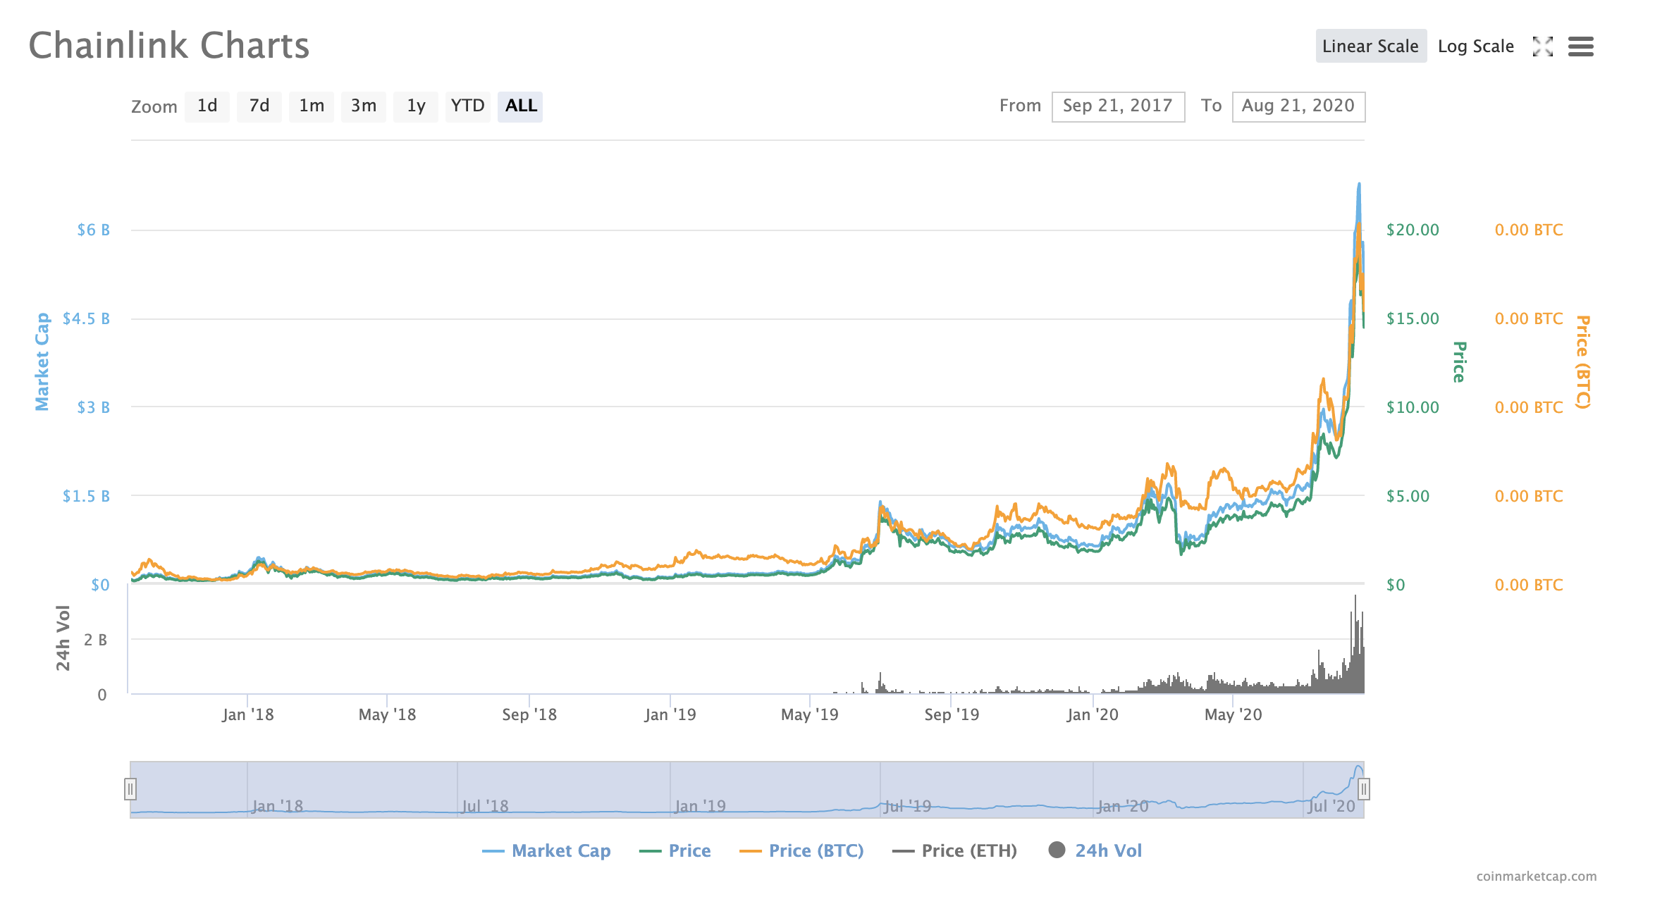Set zoom to 3m
1655x923 pixels.
(364, 106)
